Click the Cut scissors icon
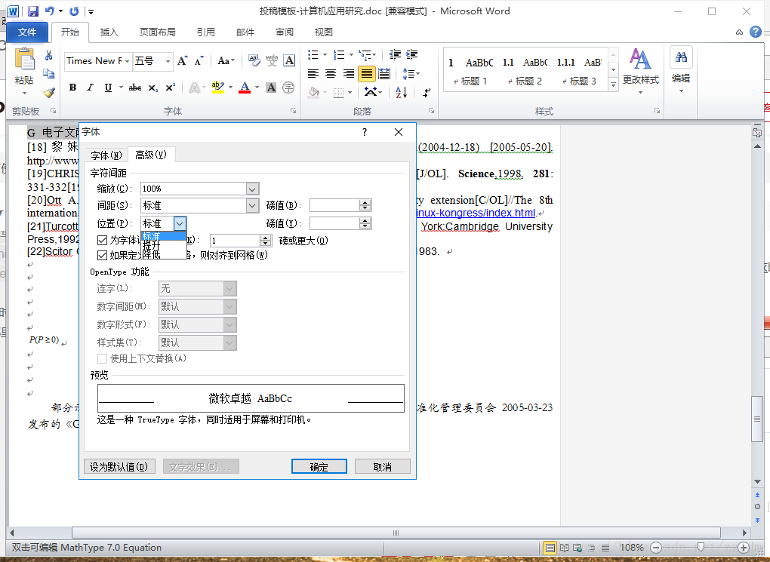 (x=49, y=56)
